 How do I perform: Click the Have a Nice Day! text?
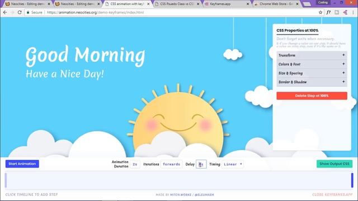(65, 74)
